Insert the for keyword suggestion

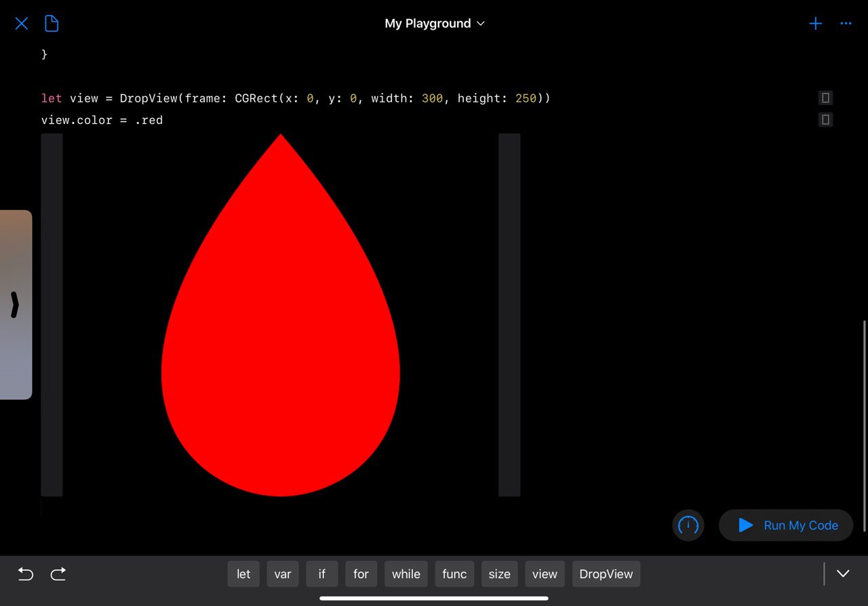point(361,574)
